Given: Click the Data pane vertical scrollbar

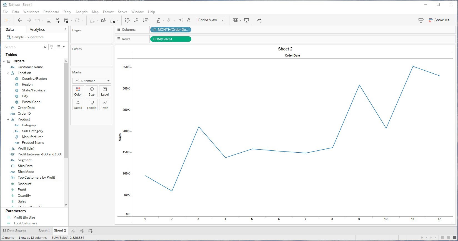Looking at the screenshot, I should (66, 111).
